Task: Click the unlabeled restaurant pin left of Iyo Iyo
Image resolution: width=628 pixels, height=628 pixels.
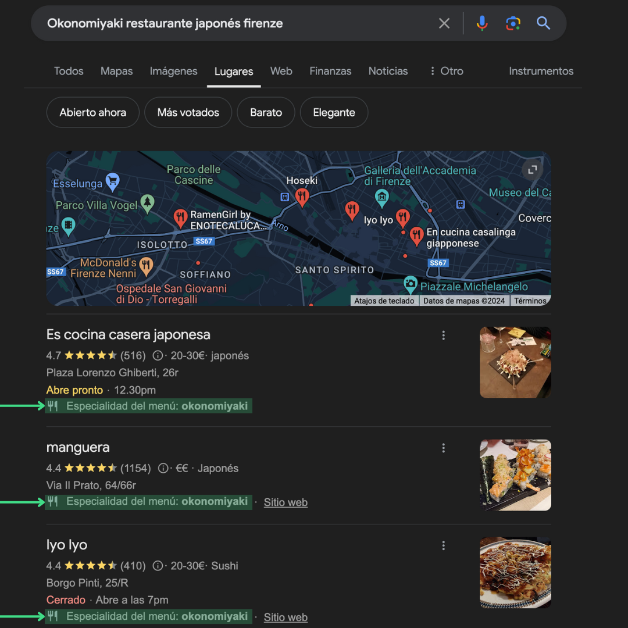Action: (352, 210)
